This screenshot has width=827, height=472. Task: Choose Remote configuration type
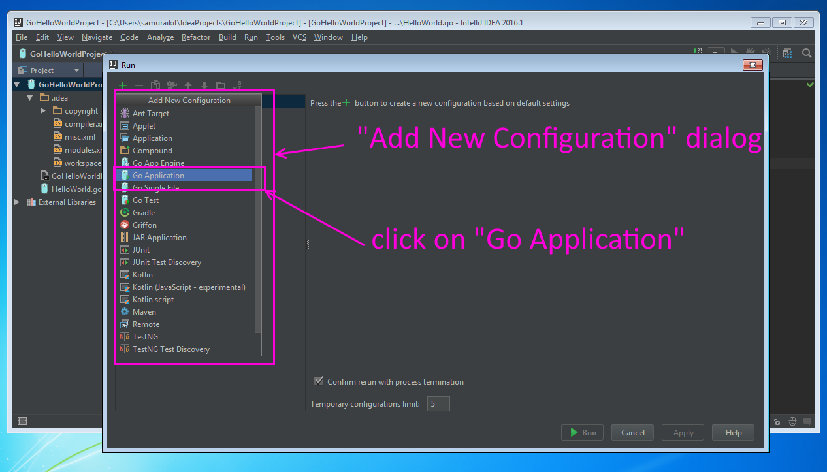click(184, 324)
